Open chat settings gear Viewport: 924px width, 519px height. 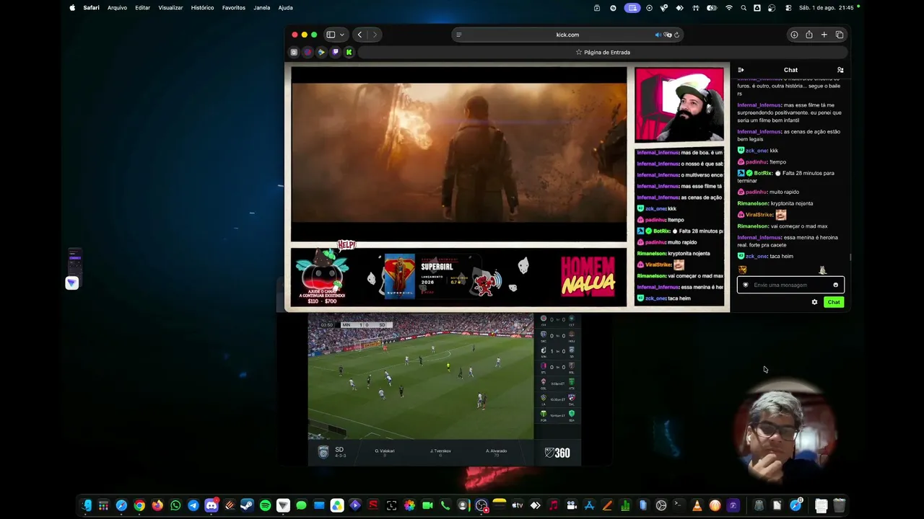[814, 302]
